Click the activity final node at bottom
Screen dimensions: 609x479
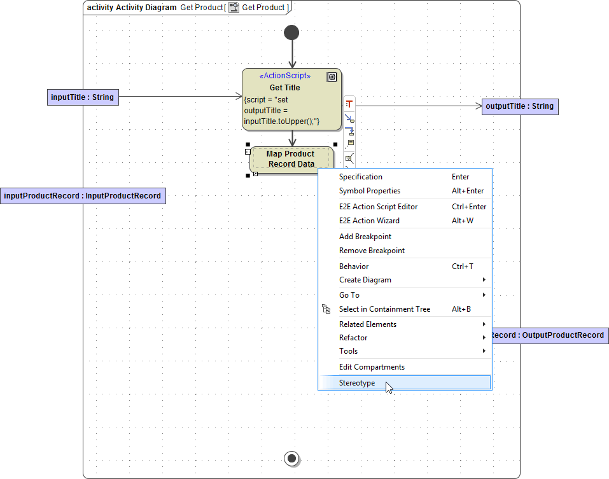coord(292,458)
